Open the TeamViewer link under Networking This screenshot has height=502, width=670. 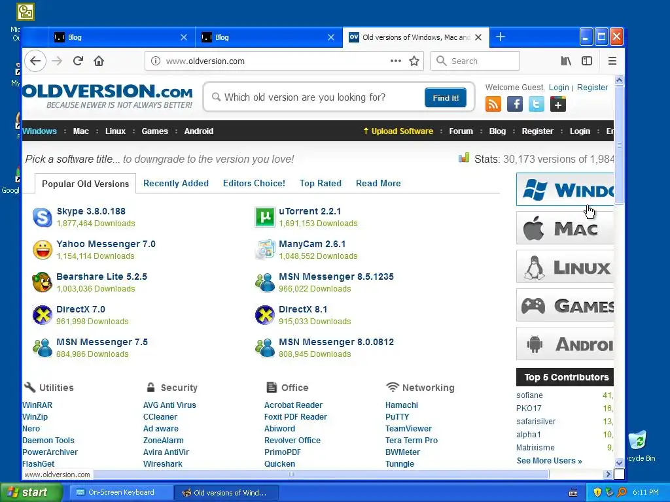point(408,429)
